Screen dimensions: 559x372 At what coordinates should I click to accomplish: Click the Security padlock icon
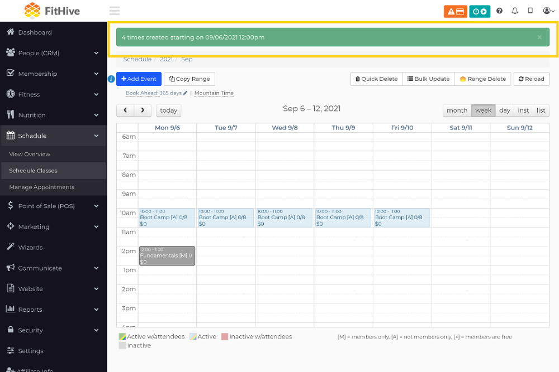[10, 329]
